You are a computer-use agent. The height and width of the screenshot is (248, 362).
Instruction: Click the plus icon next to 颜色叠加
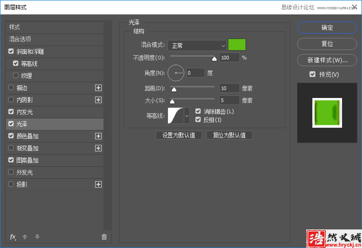coord(98,136)
